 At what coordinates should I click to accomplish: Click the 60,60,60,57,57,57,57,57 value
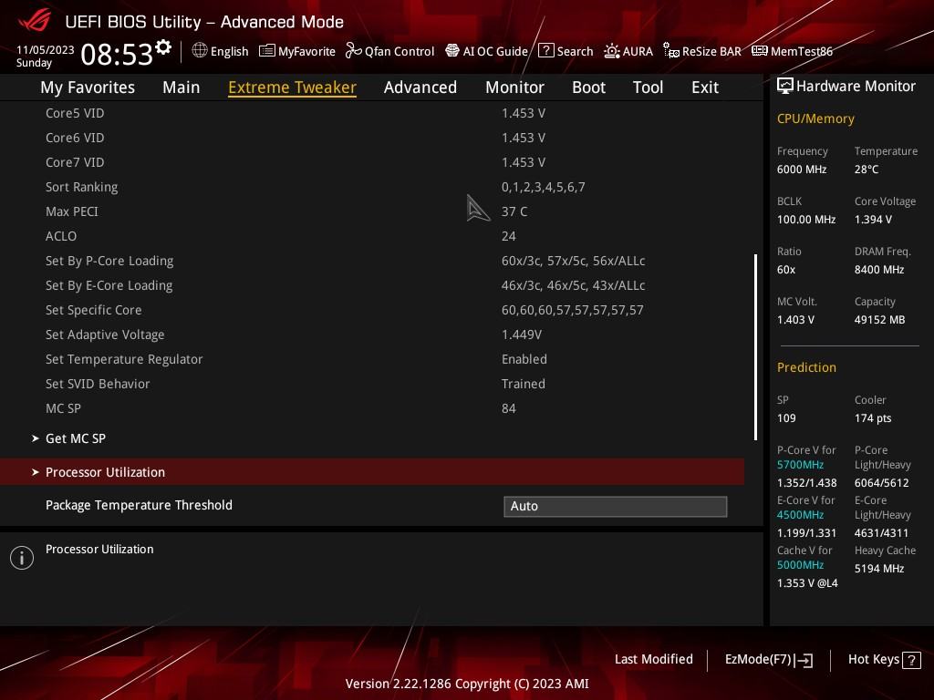pos(573,310)
